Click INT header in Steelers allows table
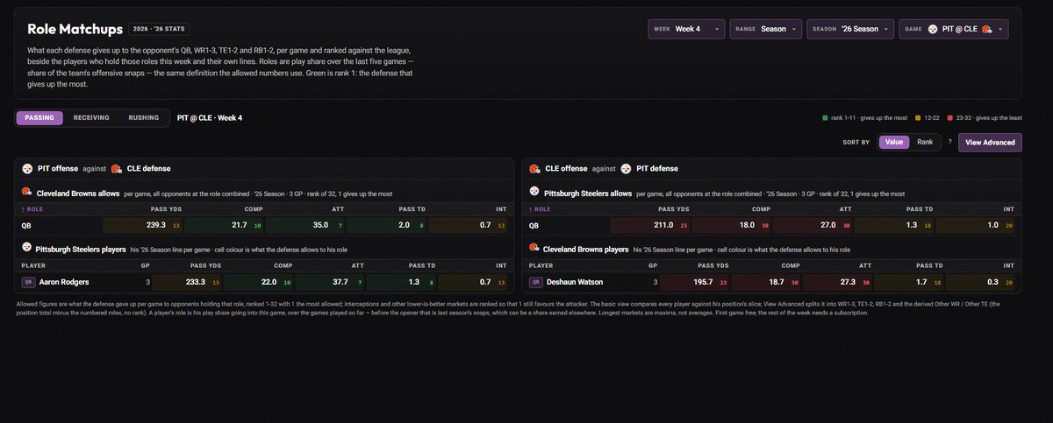 (x=1009, y=209)
